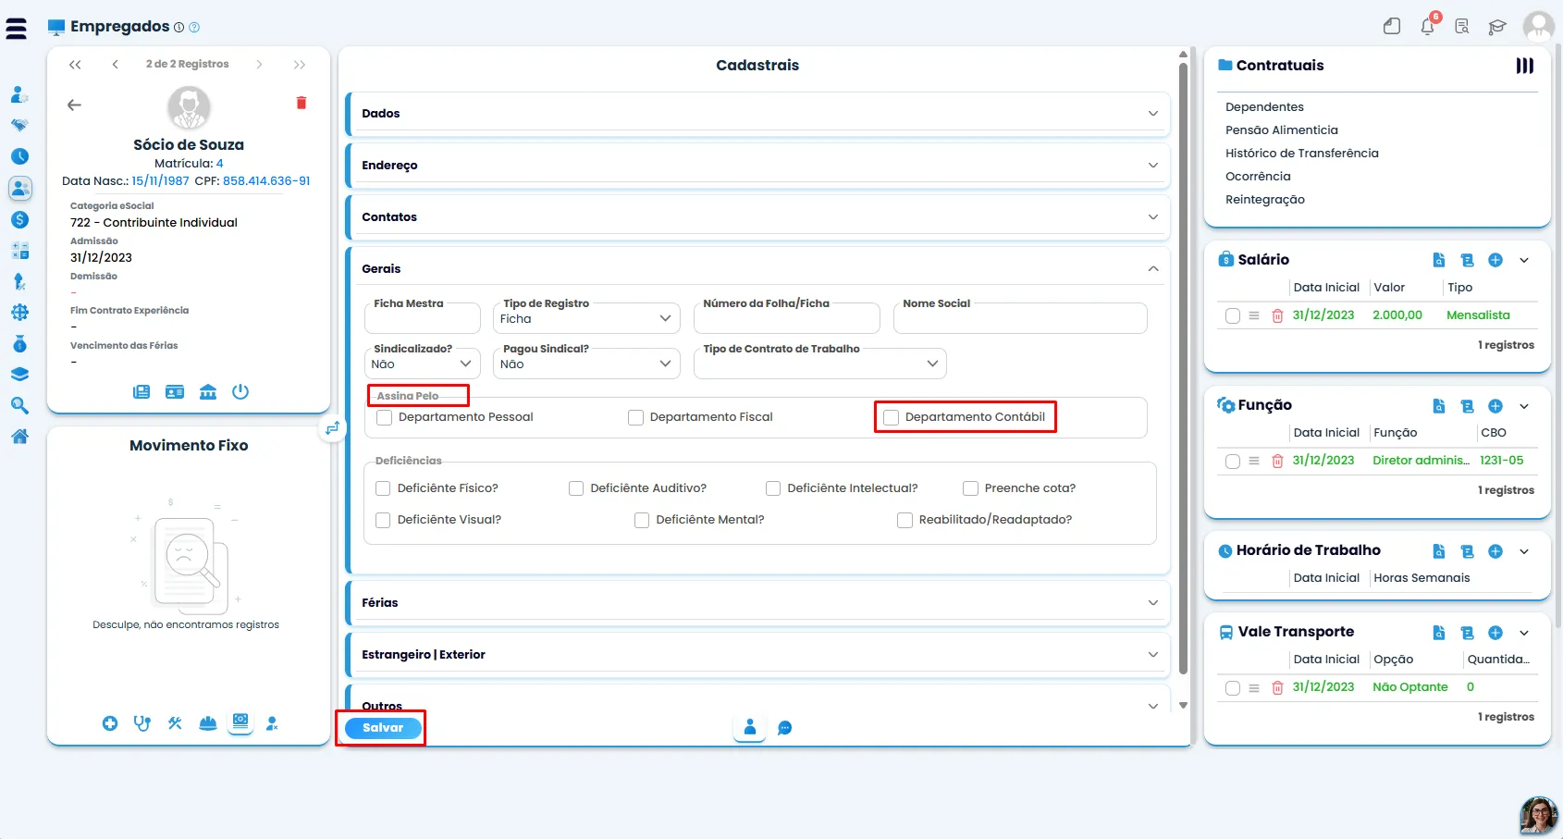Viewport: 1563px width, 839px height.
Task: Open Tipo de Registro dropdown
Action: pos(586,318)
